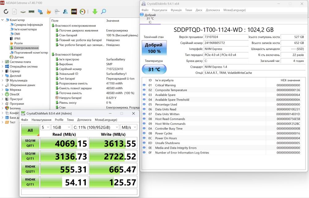Expand the 'Дисплей' tree node
This screenshot has height=198, width=309.
pos(2,76)
